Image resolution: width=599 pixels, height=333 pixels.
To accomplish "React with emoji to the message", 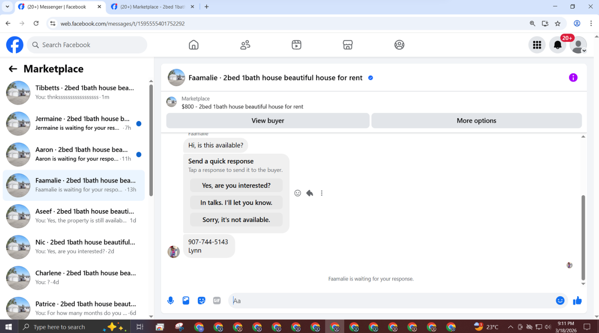I will (x=298, y=193).
